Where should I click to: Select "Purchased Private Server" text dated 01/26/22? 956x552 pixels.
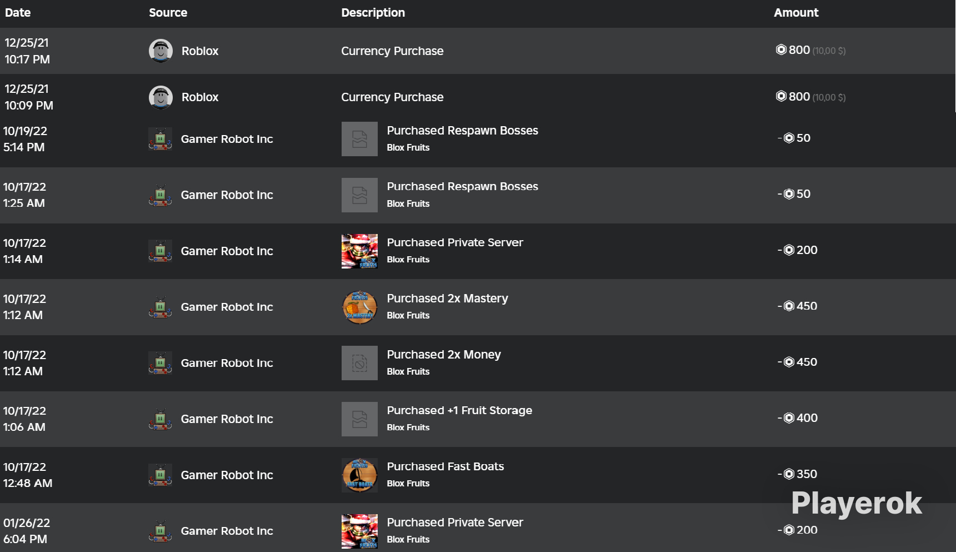455,523
